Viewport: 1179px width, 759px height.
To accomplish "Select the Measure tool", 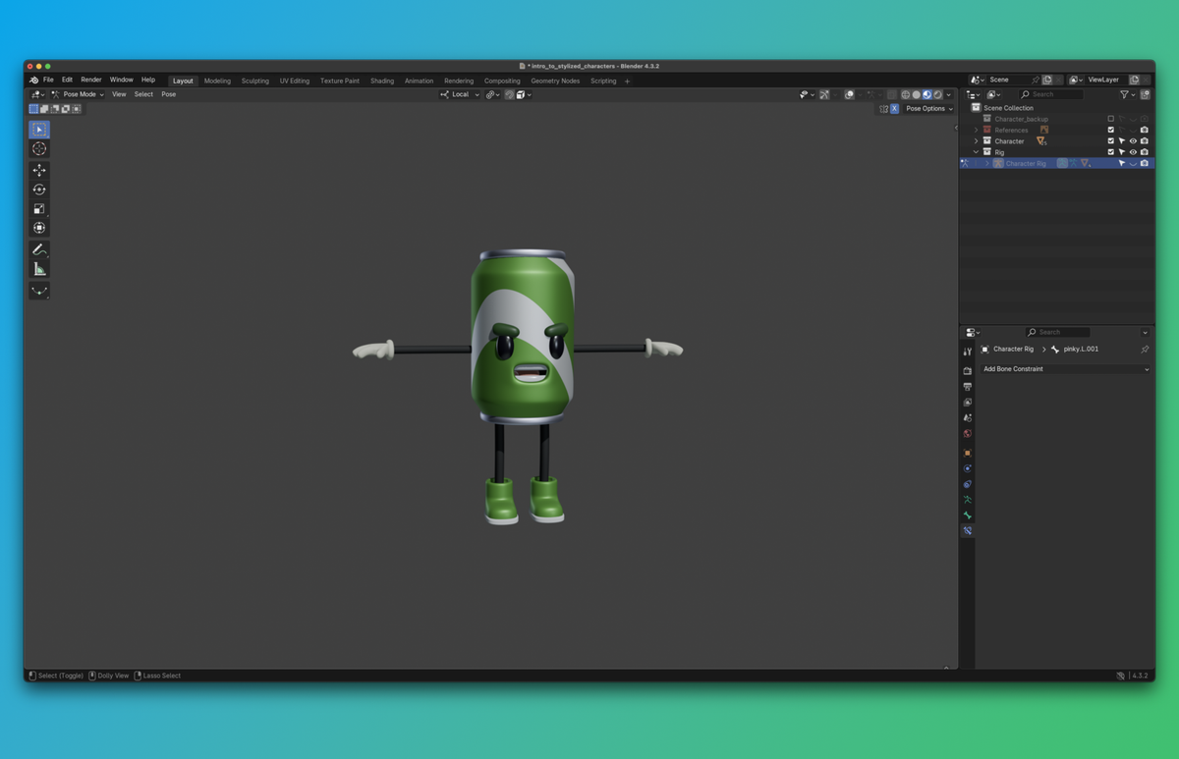I will pyautogui.click(x=39, y=269).
